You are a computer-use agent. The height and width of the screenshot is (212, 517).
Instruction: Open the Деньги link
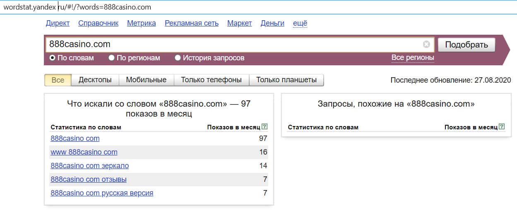272,23
